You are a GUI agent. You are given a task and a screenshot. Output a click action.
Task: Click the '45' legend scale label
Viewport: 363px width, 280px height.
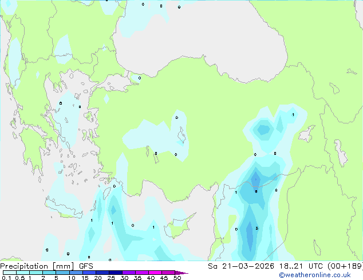(164, 278)
